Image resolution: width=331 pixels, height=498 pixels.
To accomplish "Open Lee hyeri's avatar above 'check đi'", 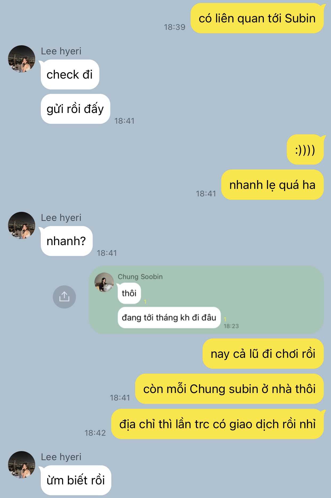I will click(x=22, y=59).
